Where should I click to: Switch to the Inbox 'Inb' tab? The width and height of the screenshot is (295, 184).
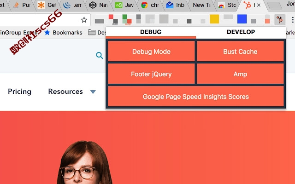pyautogui.click(x=175, y=5)
